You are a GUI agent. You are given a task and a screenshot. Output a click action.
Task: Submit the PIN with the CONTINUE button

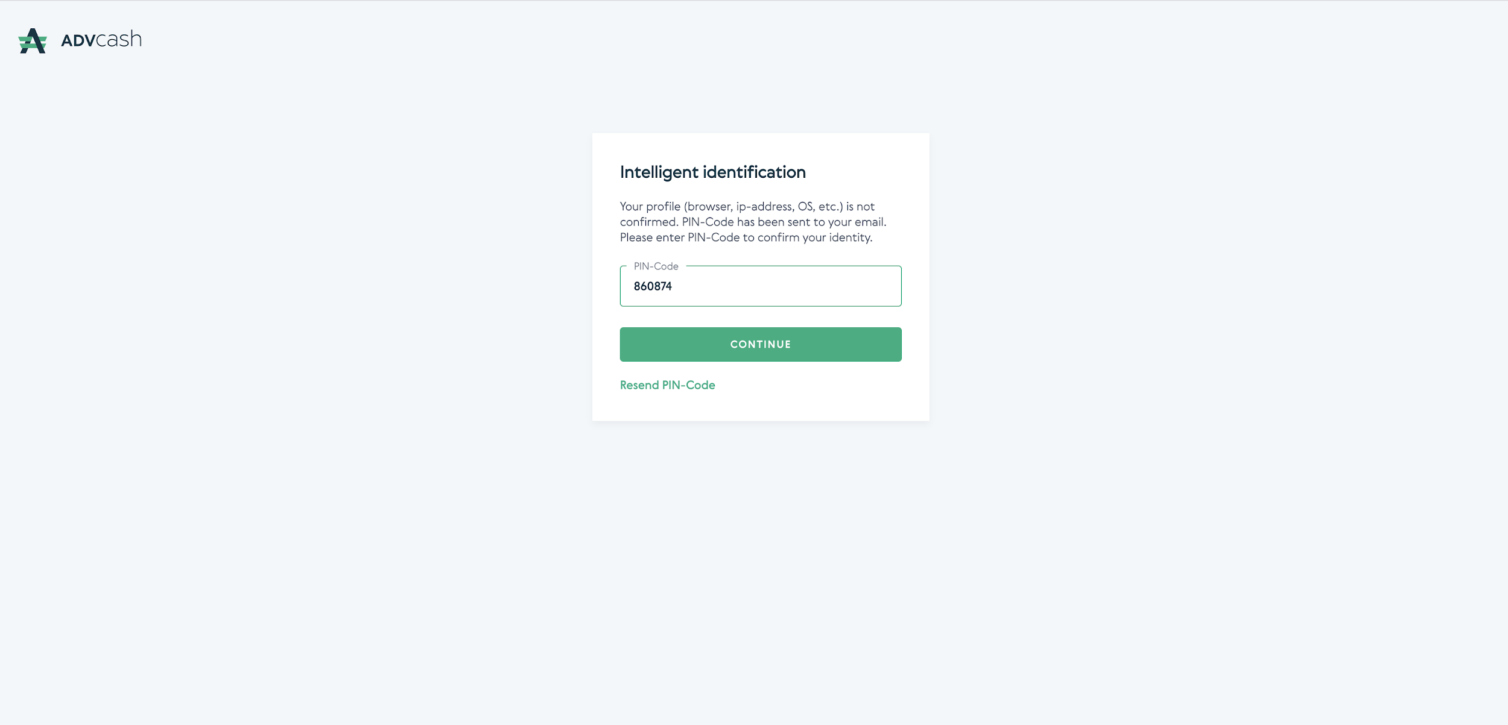pos(761,344)
